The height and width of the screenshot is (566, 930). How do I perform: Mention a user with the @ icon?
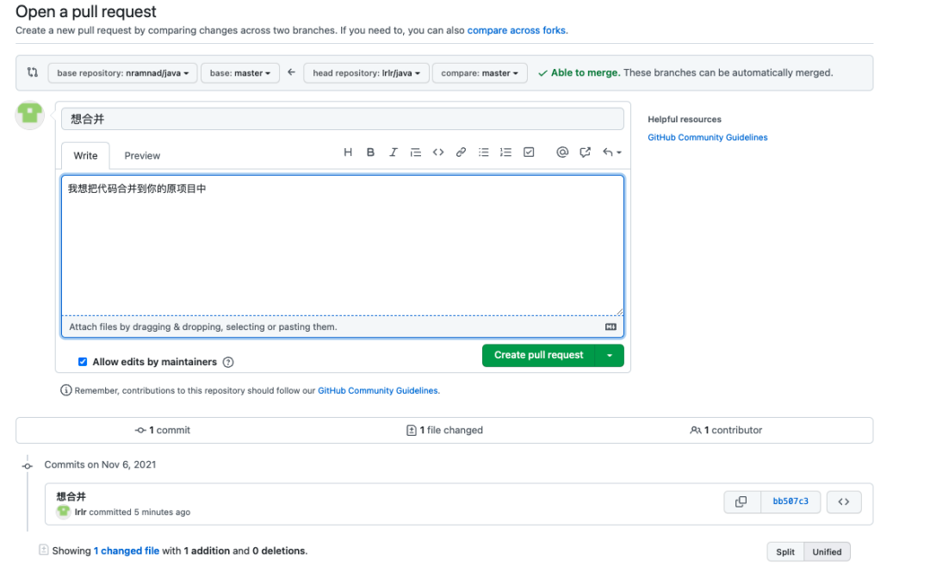click(x=562, y=152)
